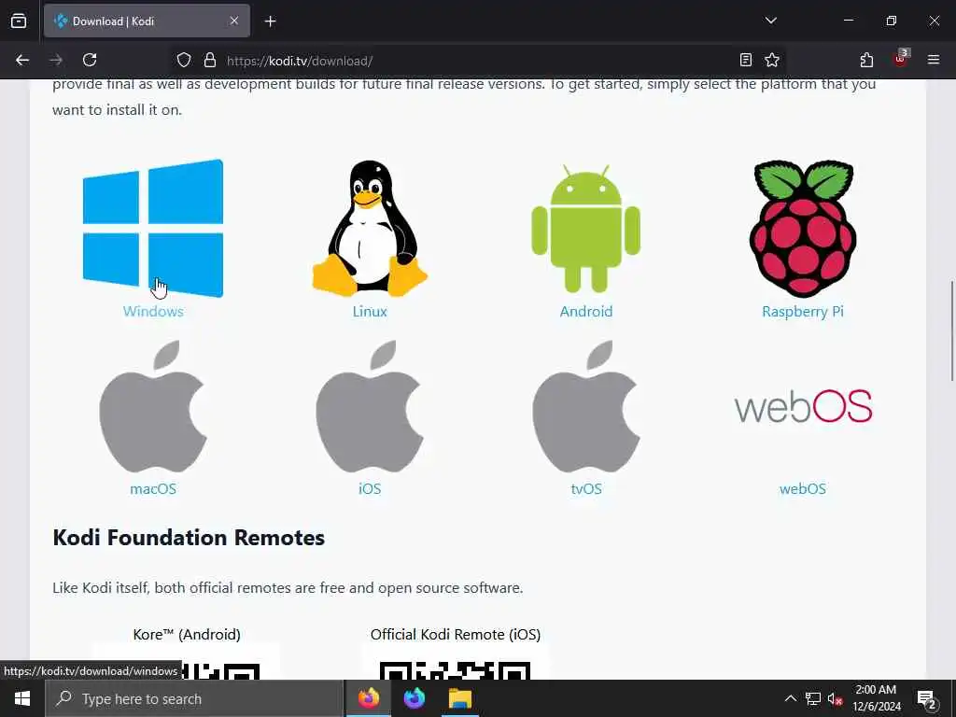Open the iOS download link text
Screen dimensions: 956x717
[370, 489]
